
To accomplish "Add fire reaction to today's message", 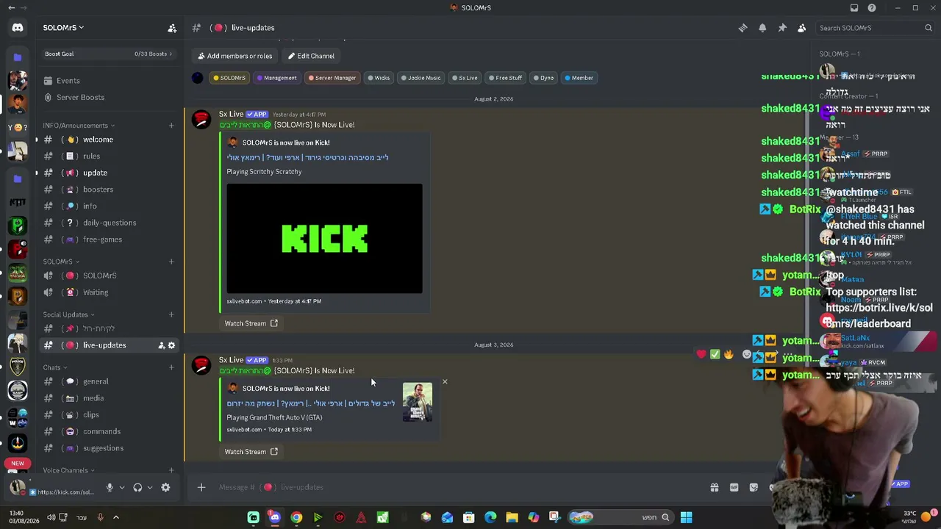I will pyautogui.click(x=729, y=354).
